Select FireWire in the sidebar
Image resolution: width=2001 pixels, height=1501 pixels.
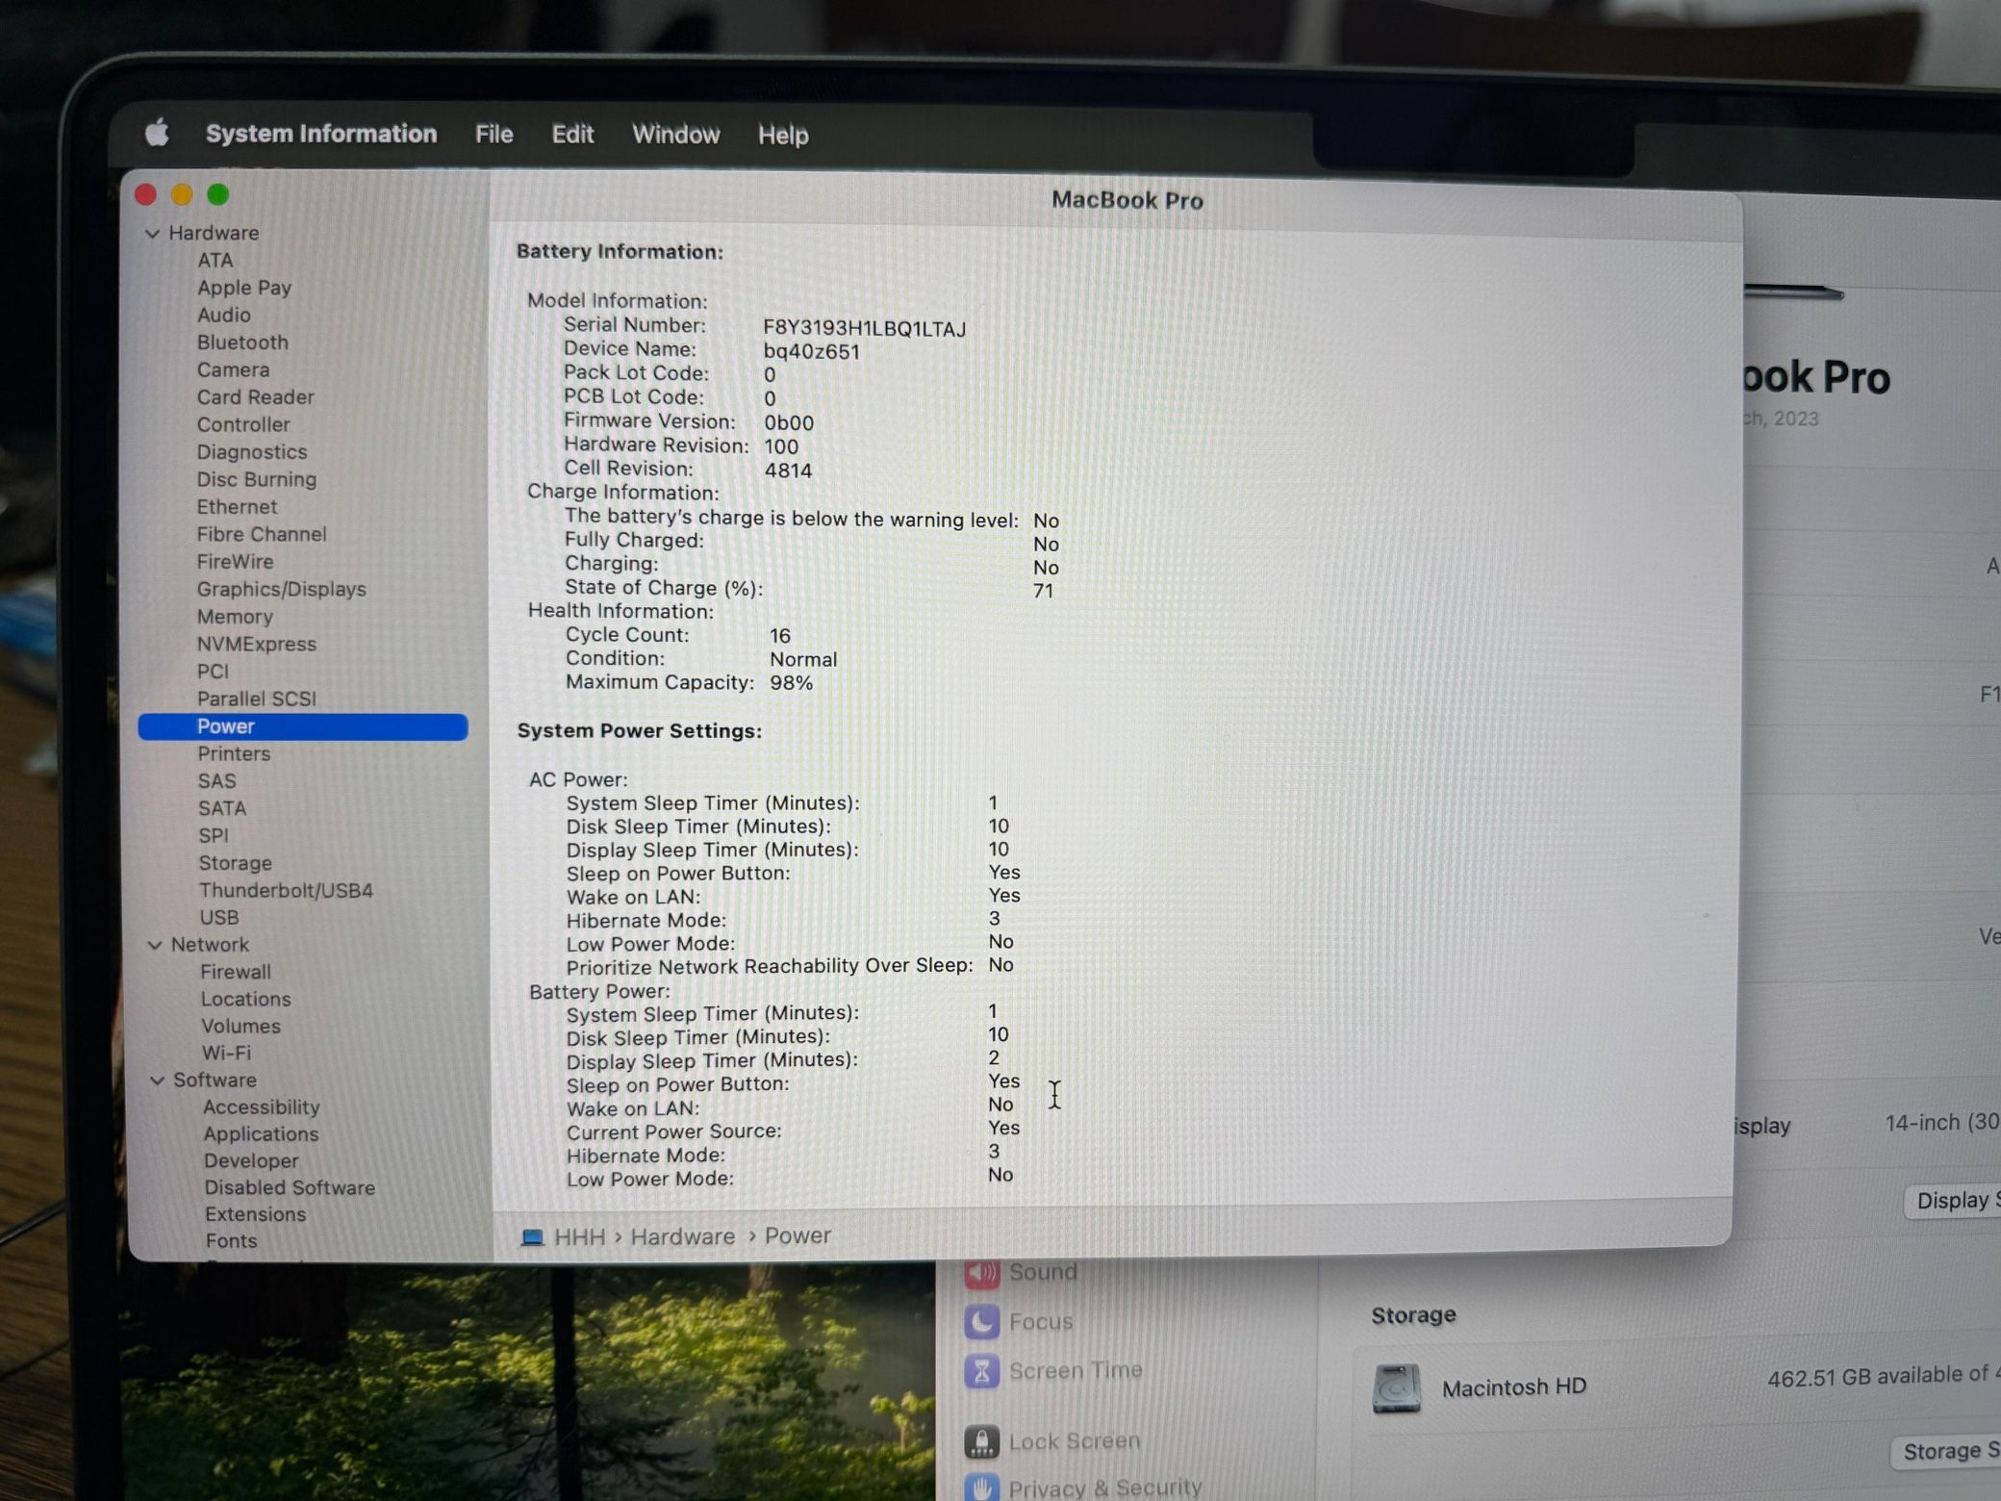(235, 561)
